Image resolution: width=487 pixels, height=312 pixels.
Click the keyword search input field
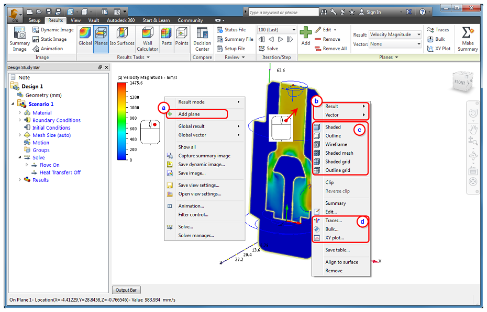[284, 12]
